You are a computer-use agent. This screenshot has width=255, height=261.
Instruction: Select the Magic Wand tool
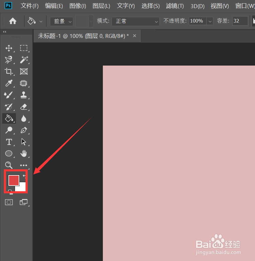[24, 60]
